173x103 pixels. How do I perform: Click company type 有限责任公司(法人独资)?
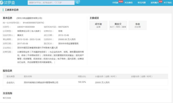pyautogui.click(x=29, y=31)
